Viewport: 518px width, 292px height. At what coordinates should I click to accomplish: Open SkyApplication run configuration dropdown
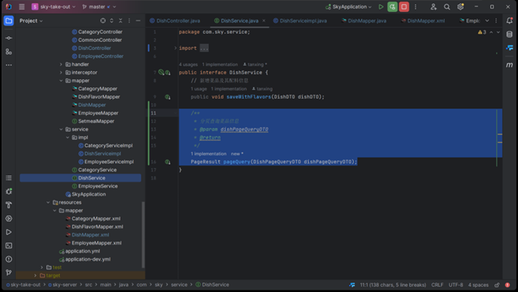(x=349, y=7)
